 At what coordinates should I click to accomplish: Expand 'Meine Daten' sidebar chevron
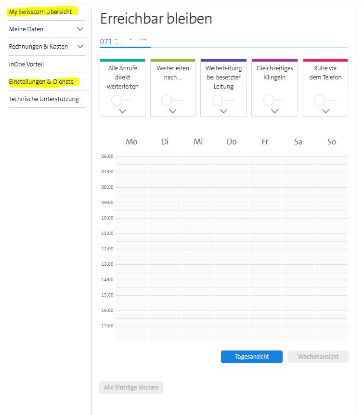click(80, 29)
